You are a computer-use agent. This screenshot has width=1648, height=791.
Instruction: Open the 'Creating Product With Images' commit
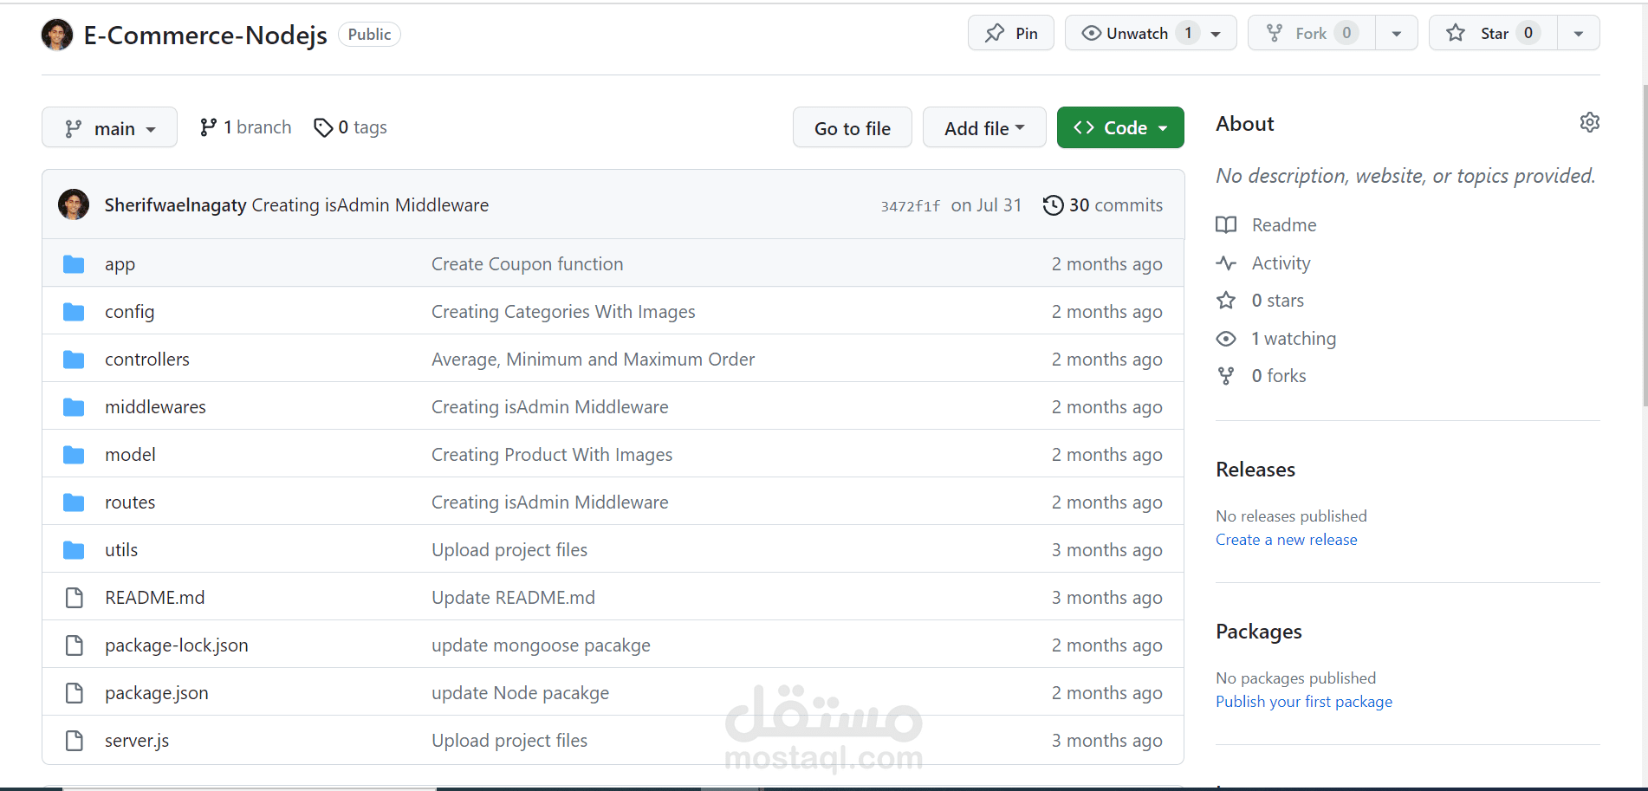pyautogui.click(x=552, y=454)
